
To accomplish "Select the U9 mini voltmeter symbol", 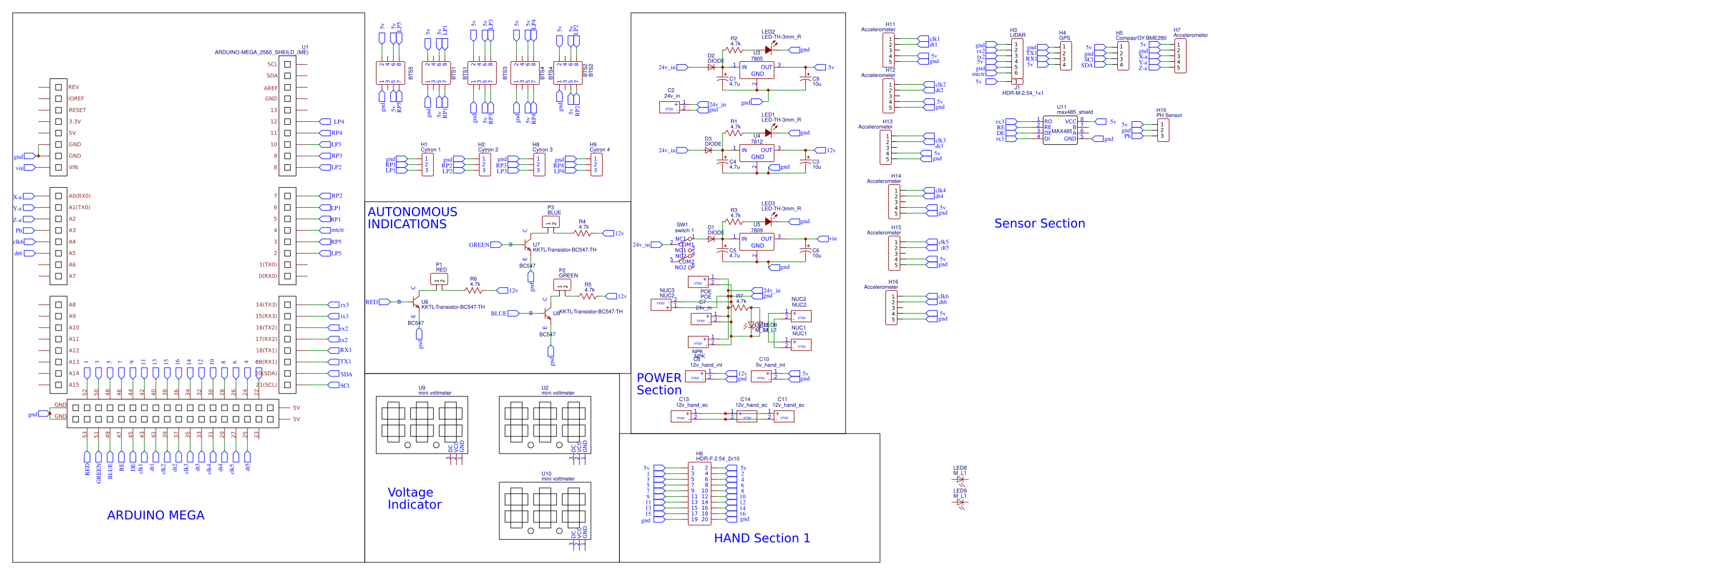I will coord(422,425).
